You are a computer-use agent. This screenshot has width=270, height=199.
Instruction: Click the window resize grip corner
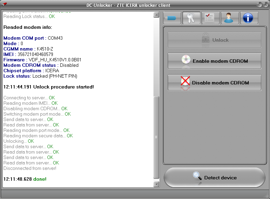tap(267, 196)
